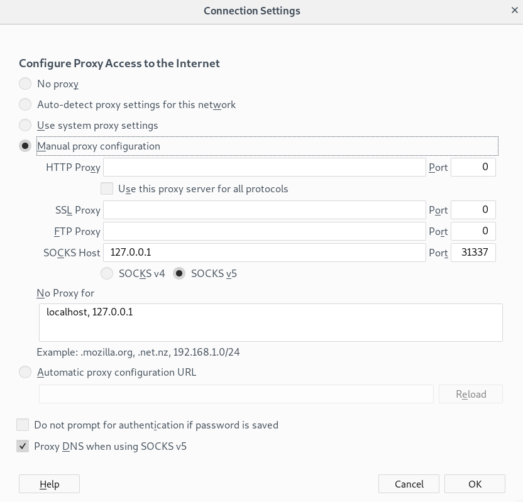Click the SOCKS Host field containing 127.0.0.1
Screen dimensions: 523x502
click(x=264, y=253)
